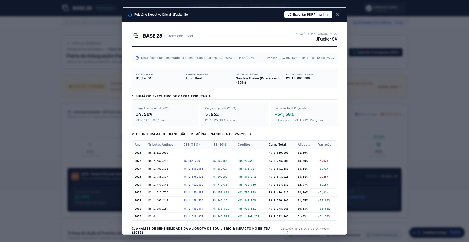Click the -16,55% variation in the 2032 row

[324, 209]
